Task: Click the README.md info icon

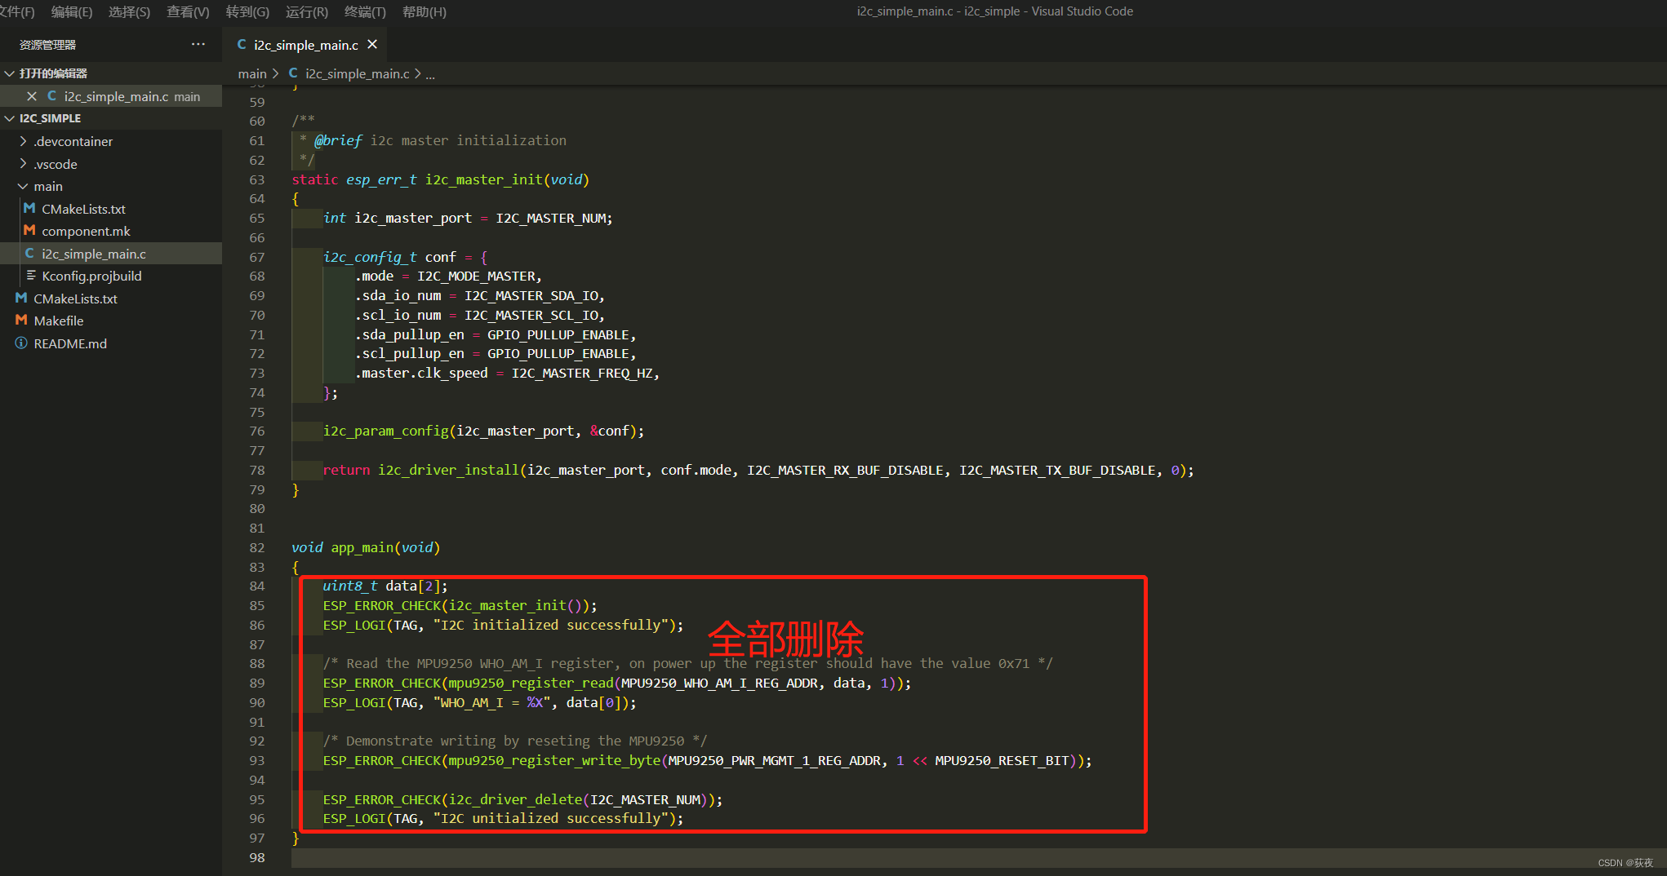Action: pyautogui.click(x=21, y=343)
